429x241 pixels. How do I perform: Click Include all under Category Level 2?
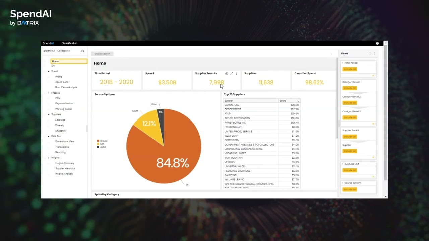click(350, 103)
